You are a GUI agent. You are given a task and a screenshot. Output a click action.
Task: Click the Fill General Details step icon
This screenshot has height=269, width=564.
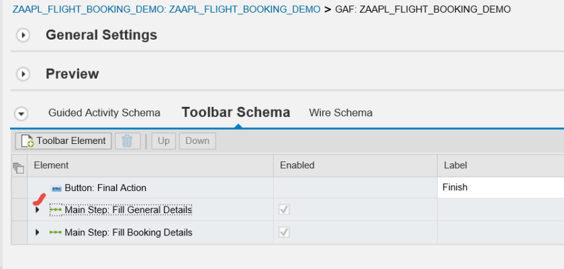56,210
